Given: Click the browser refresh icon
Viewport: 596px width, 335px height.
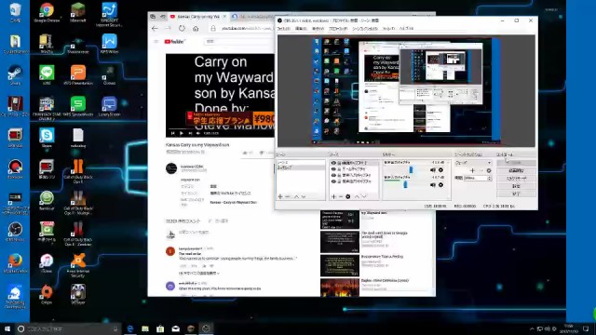Looking at the screenshot, I should coord(182,29).
